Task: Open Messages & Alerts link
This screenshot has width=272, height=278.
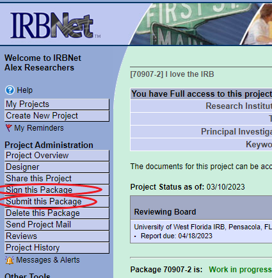Action: [x=48, y=260]
